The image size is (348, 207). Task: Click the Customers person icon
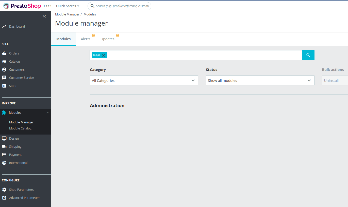coord(4,69)
